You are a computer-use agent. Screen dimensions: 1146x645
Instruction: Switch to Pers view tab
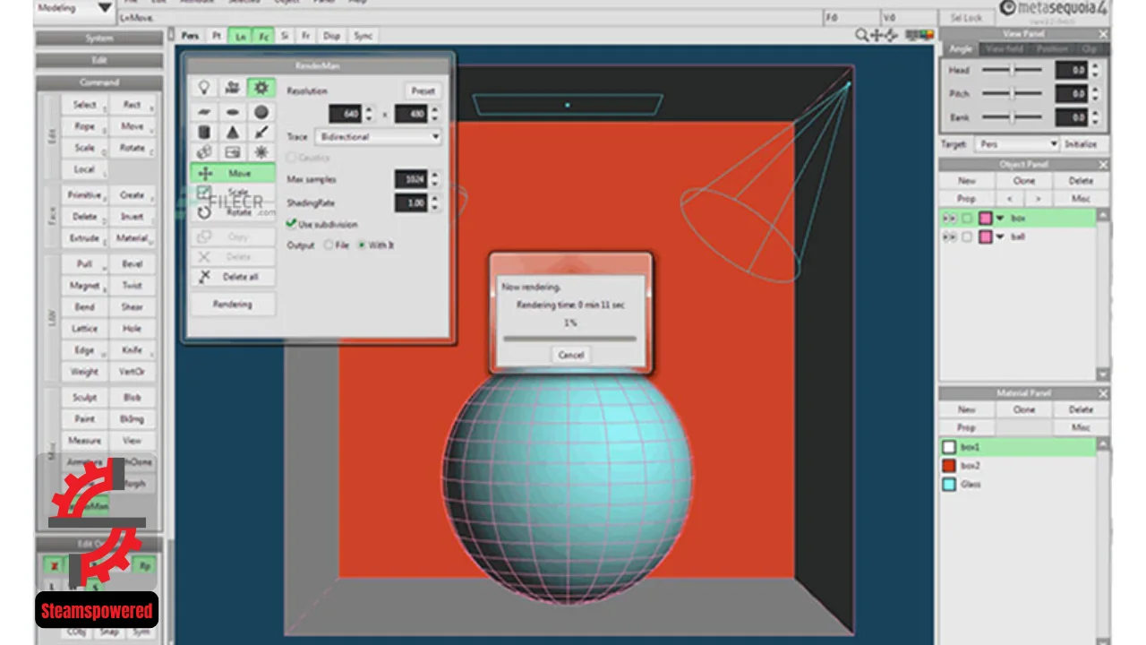point(190,36)
